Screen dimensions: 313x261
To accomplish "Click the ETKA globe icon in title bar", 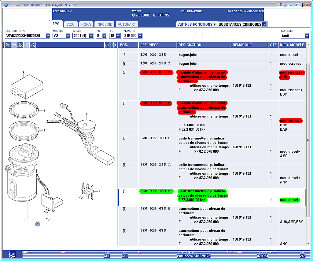I will 6,5.
